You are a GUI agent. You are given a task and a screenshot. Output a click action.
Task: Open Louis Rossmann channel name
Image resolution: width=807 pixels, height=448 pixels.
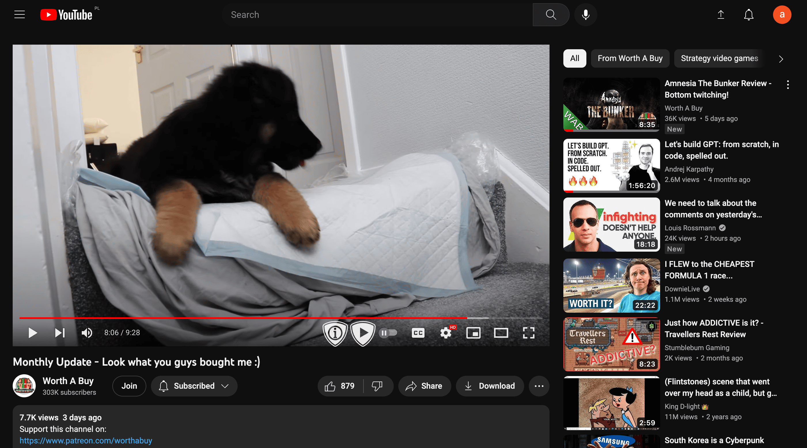tap(690, 228)
